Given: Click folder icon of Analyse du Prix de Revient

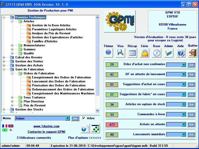Looking at the screenshot, I should tap(29, 33).
